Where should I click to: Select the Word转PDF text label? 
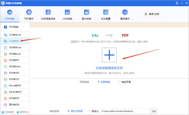point(15,86)
